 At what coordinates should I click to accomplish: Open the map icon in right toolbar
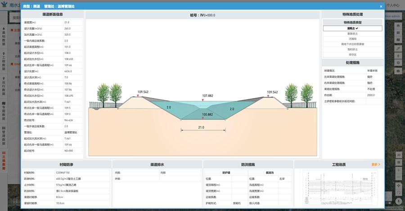pyautogui.click(x=398, y=40)
